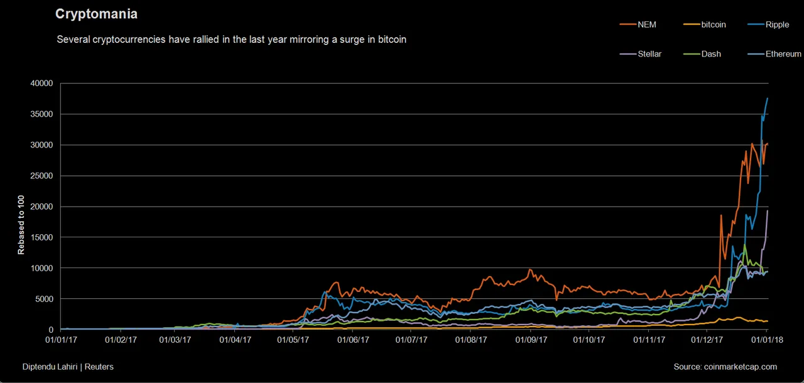Viewport: 804px width, 383px height.
Task: Click the orange NEM legend line swatch
Action: 628,24
